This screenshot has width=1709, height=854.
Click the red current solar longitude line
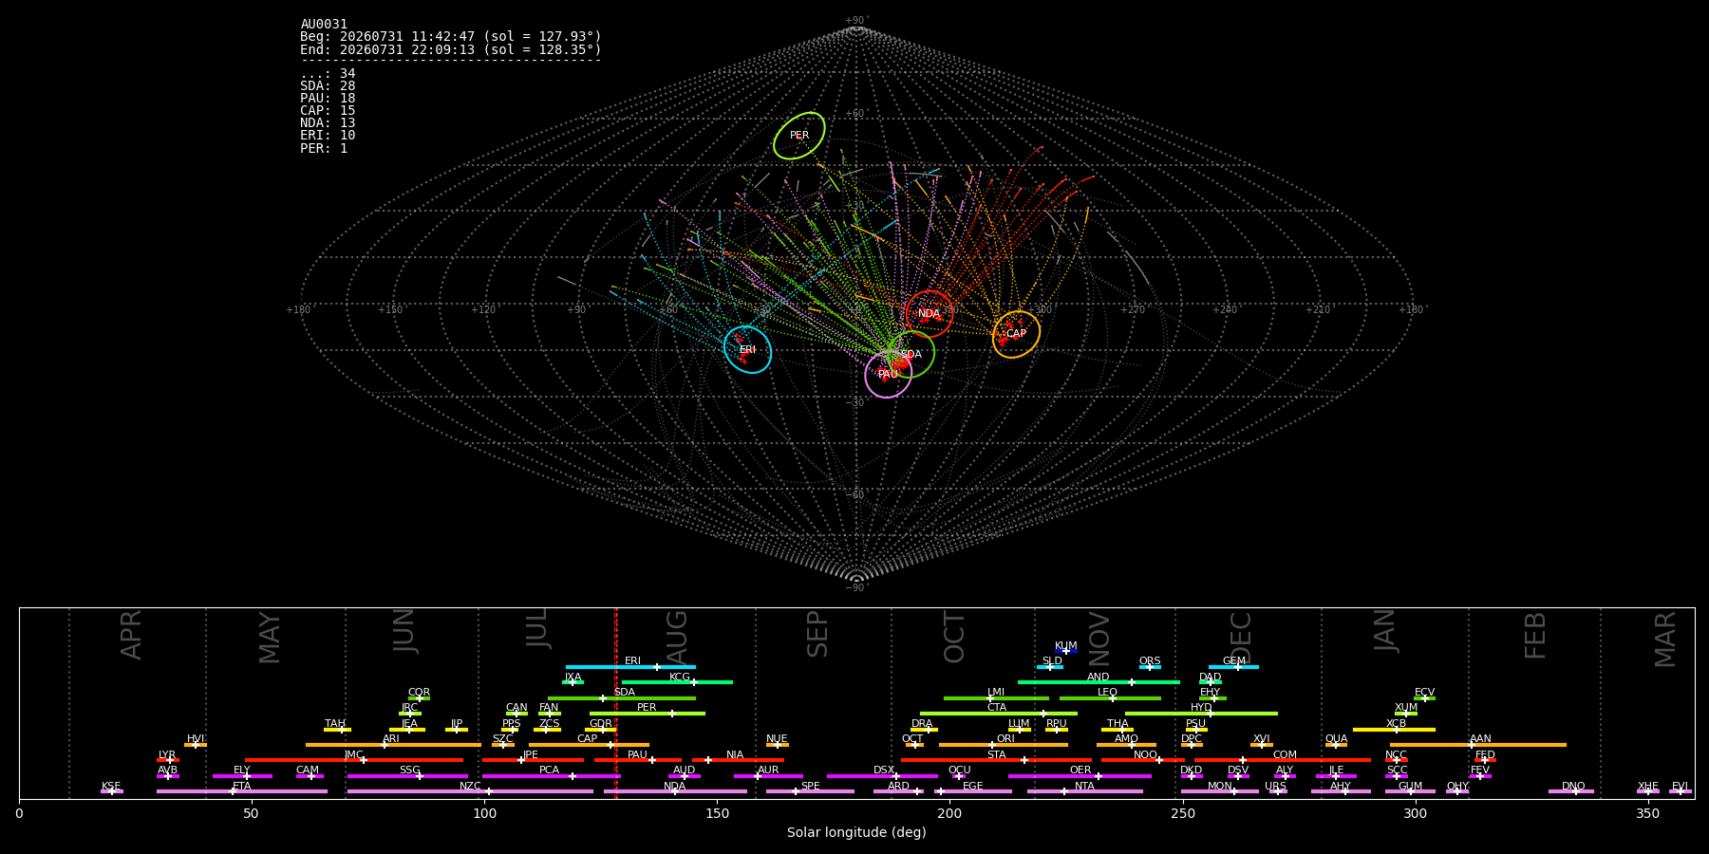click(x=616, y=702)
